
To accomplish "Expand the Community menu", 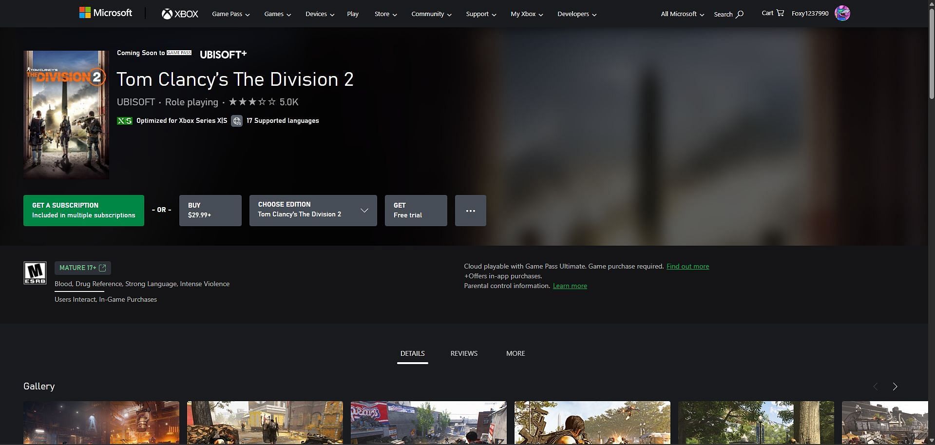I will pyautogui.click(x=431, y=14).
